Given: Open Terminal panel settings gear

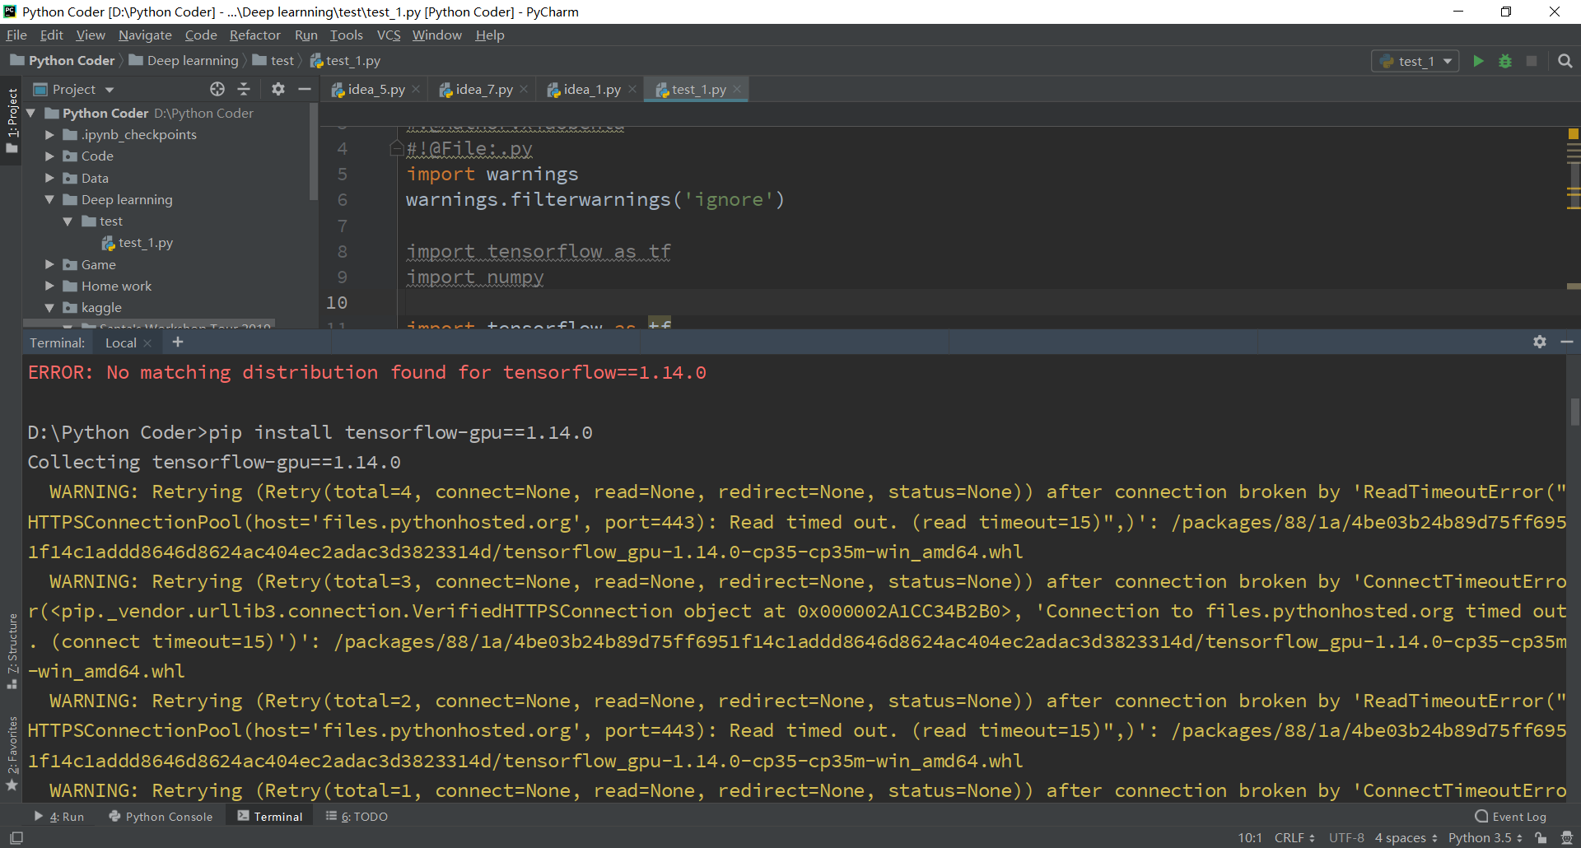Looking at the screenshot, I should (x=1540, y=342).
